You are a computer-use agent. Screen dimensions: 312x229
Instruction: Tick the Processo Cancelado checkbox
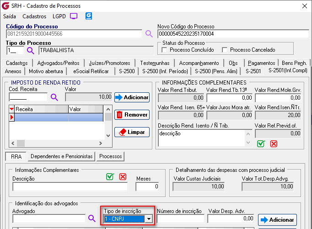[225, 50]
